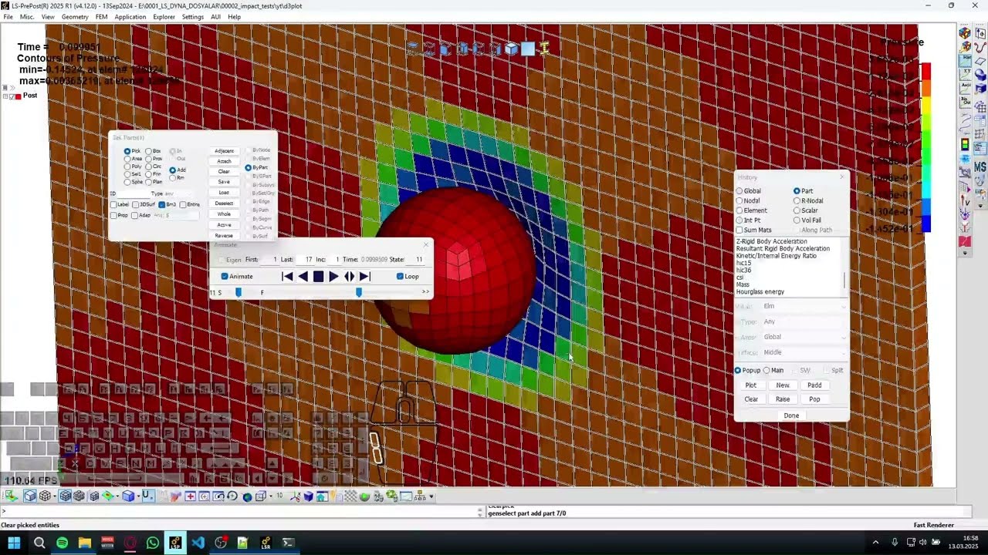Image resolution: width=988 pixels, height=555 pixels.
Task: Open the Geometry menu
Action: (x=75, y=17)
